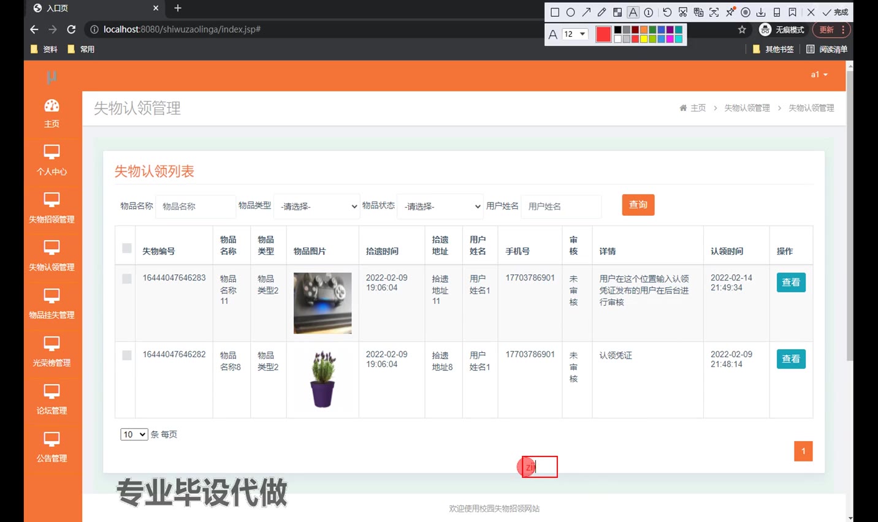Select the arrow drawing tool
The image size is (878, 522).
(x=586, y=12)
